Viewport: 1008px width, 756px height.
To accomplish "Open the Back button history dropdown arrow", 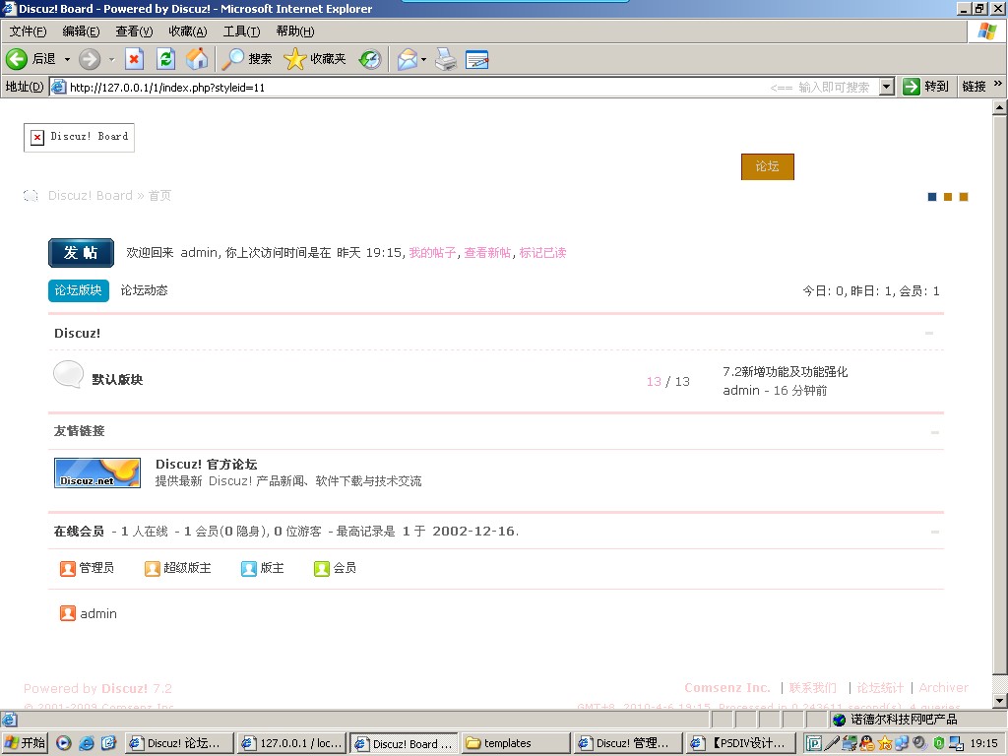I will pyautogui.click(x=67, y=59).
